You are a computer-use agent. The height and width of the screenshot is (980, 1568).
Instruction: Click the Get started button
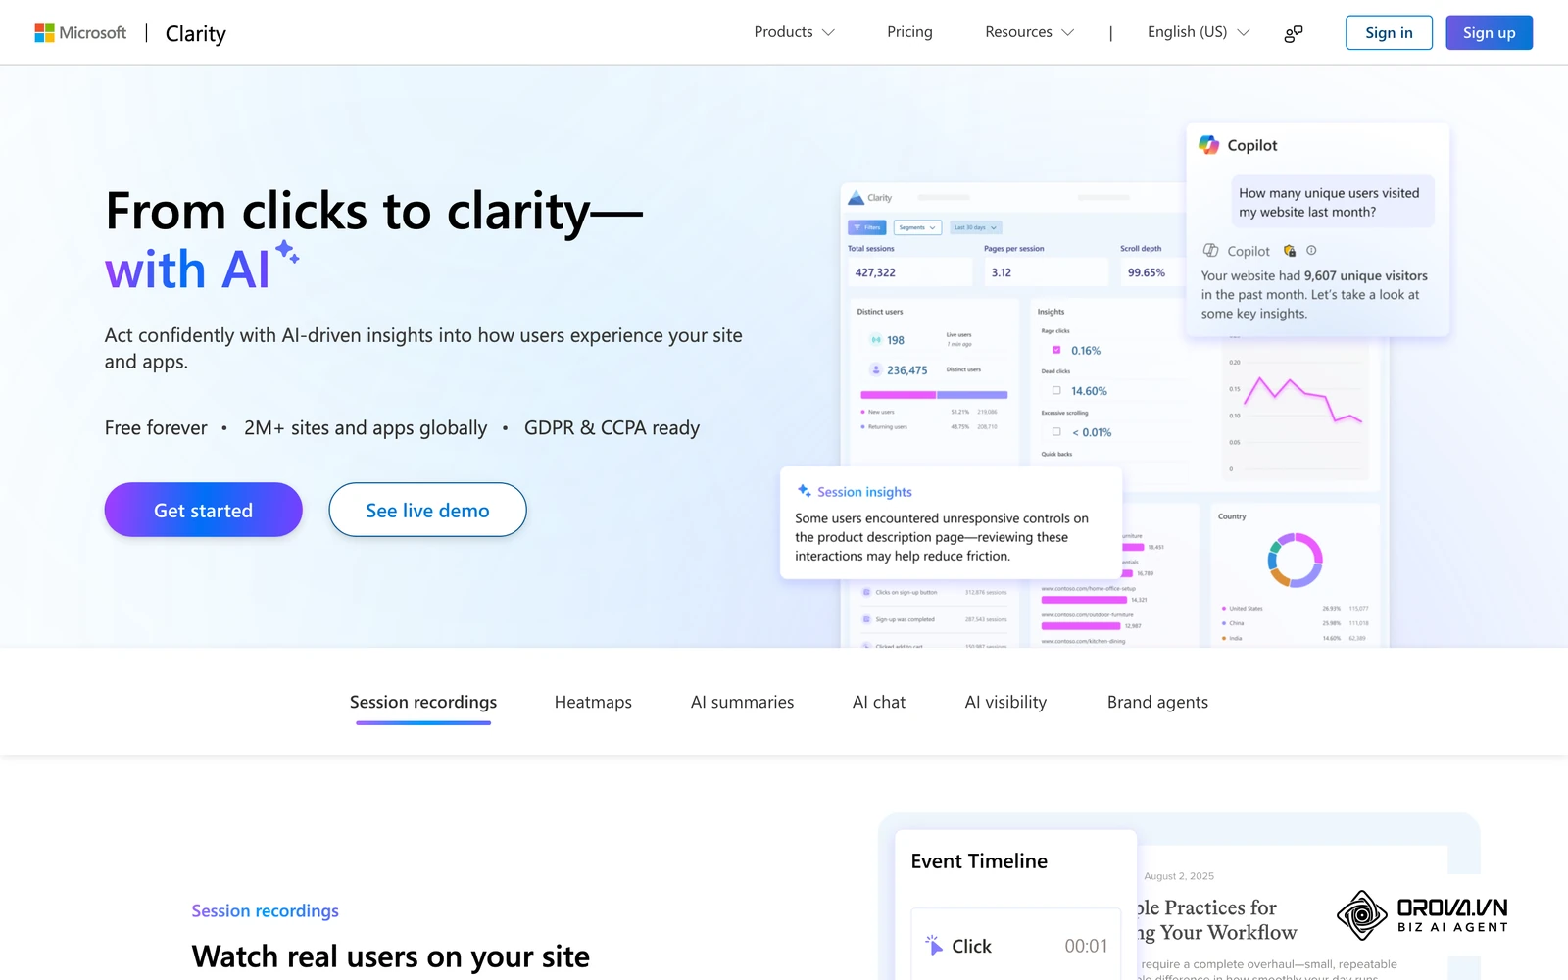[203, 510]
